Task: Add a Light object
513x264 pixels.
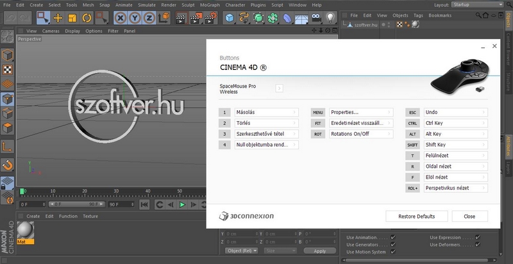Action: (x=330, y=18)
